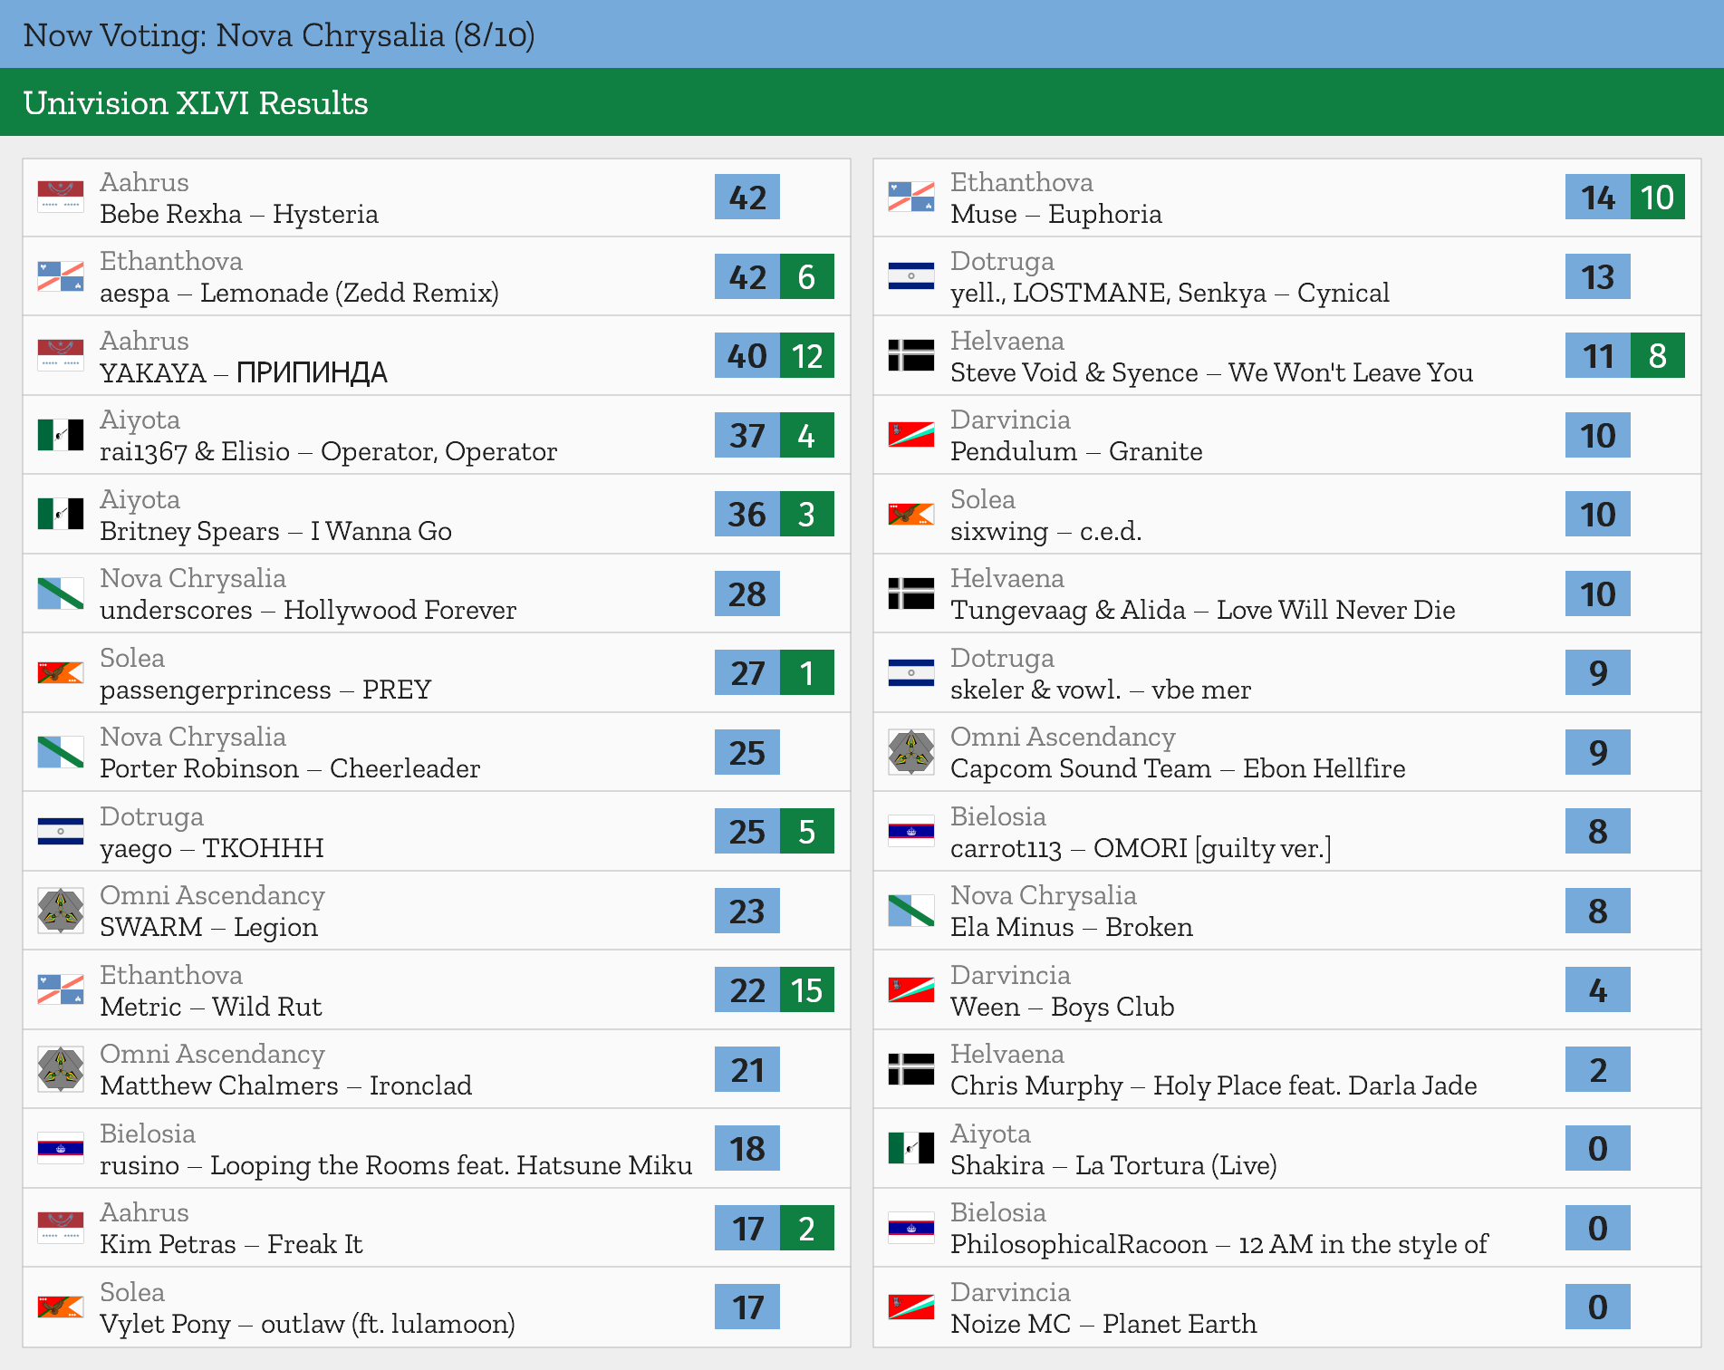Select the Ethanthova flag next to Metric – Wild Rut
1724x1370 pixels.
[x=61, y=989]
